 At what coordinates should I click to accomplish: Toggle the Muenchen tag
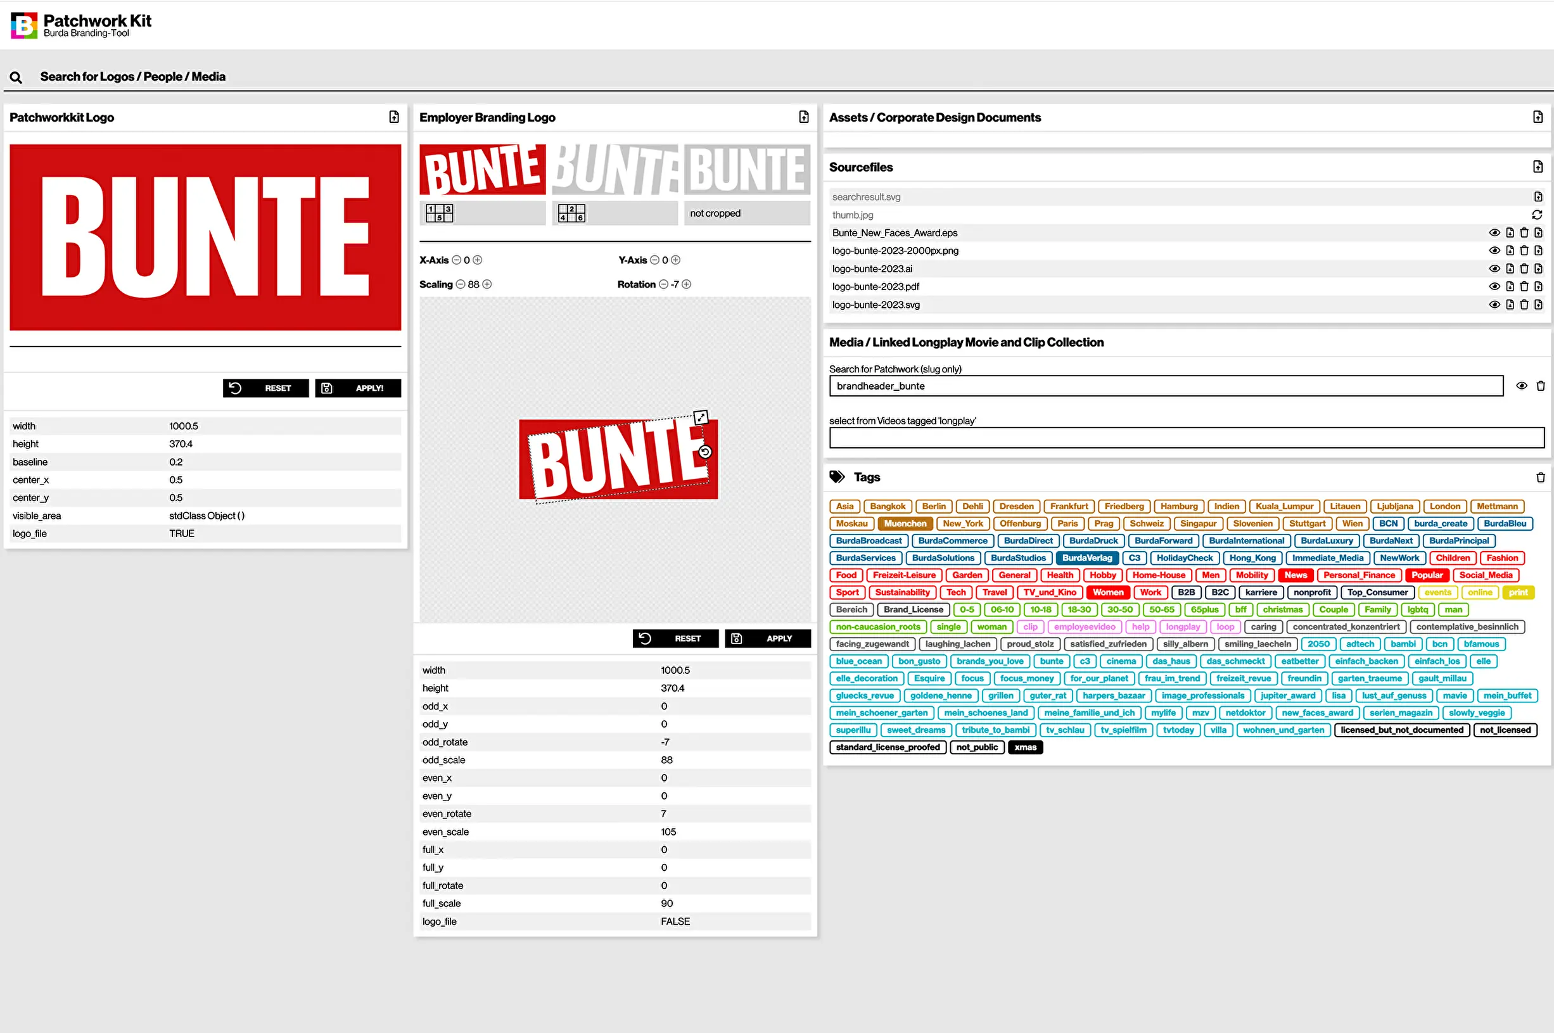(x=905, y=524)
